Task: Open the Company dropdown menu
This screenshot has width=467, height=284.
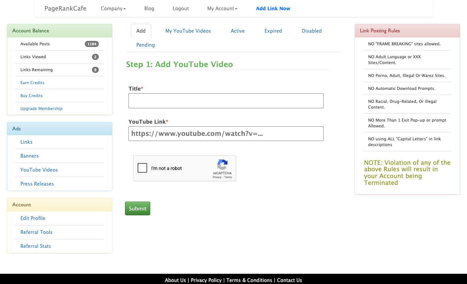Action: coord(113,8)
